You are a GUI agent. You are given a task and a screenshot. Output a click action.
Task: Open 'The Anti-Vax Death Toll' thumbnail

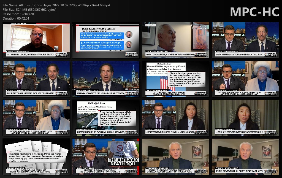click(x=106, y=157)
